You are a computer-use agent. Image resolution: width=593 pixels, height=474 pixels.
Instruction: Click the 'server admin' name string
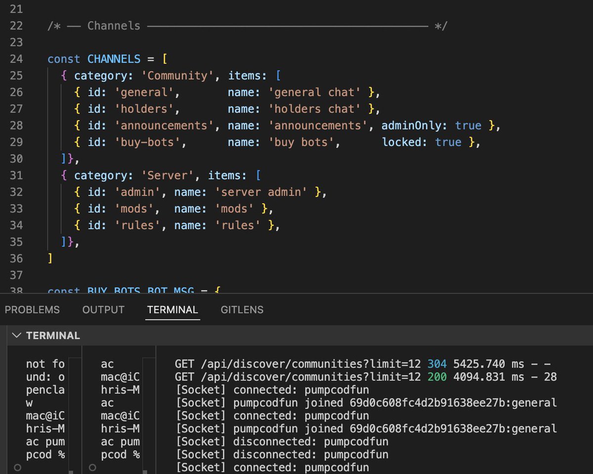click(261, 192)
